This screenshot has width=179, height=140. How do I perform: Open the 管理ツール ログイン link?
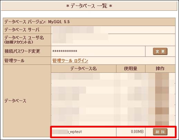pyautogui.click(x=70, y=61)
